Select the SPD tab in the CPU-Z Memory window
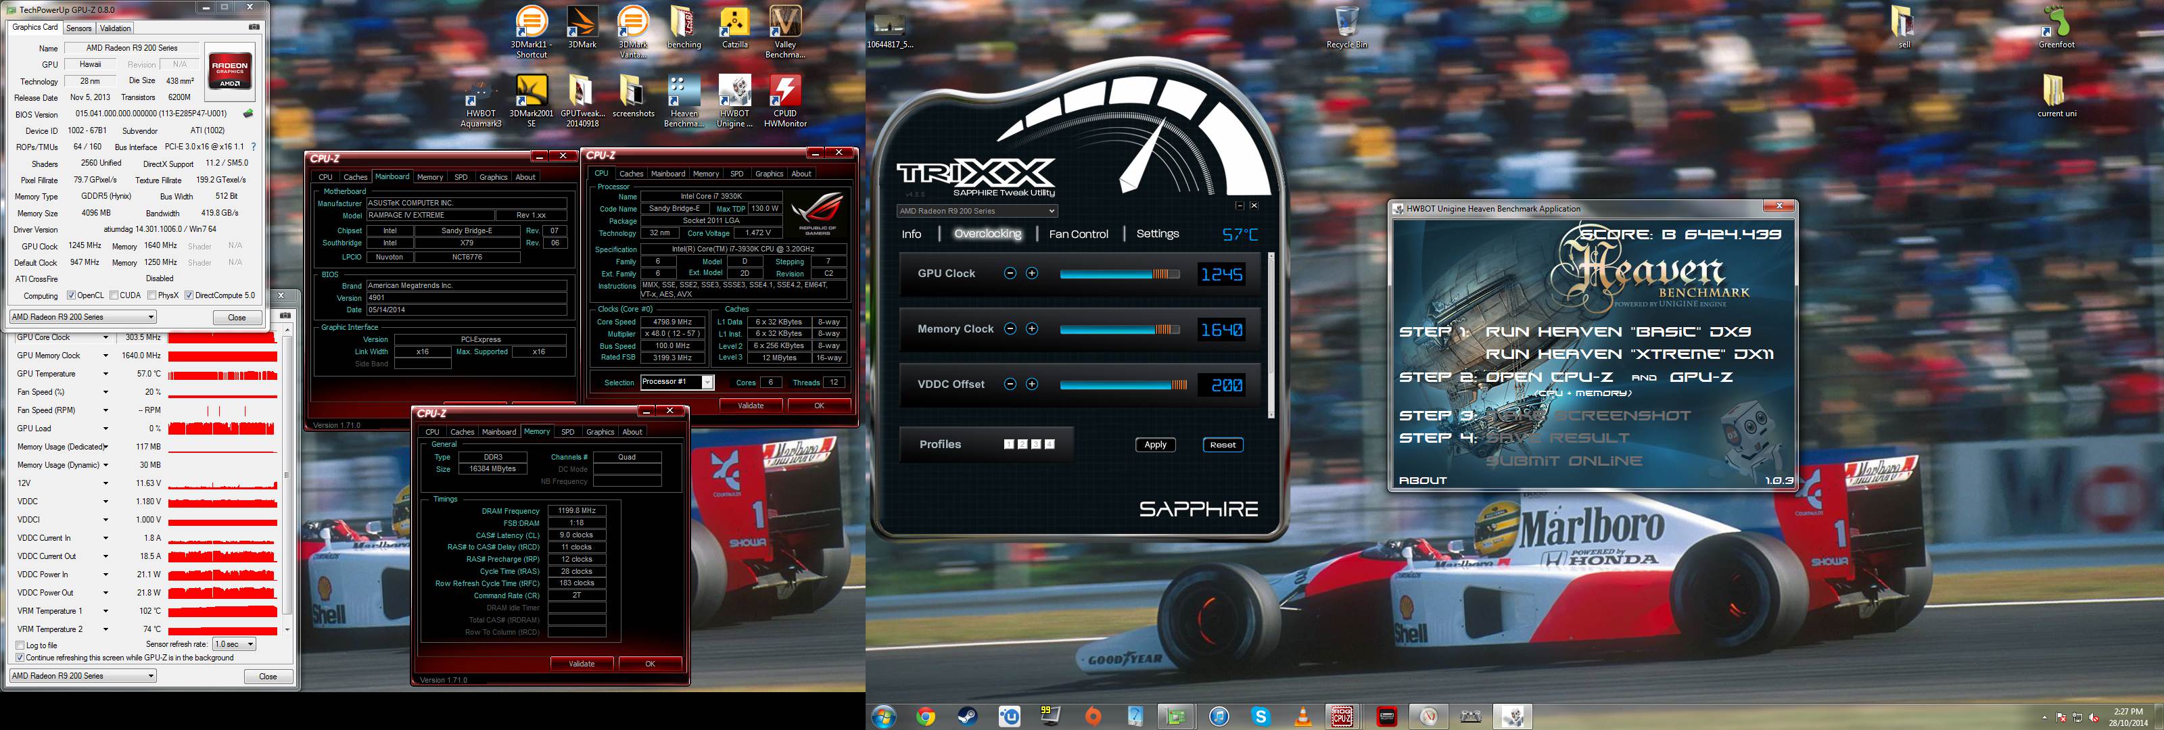The width and height of the screenshot is (2164, 730). tap(568, 432)
